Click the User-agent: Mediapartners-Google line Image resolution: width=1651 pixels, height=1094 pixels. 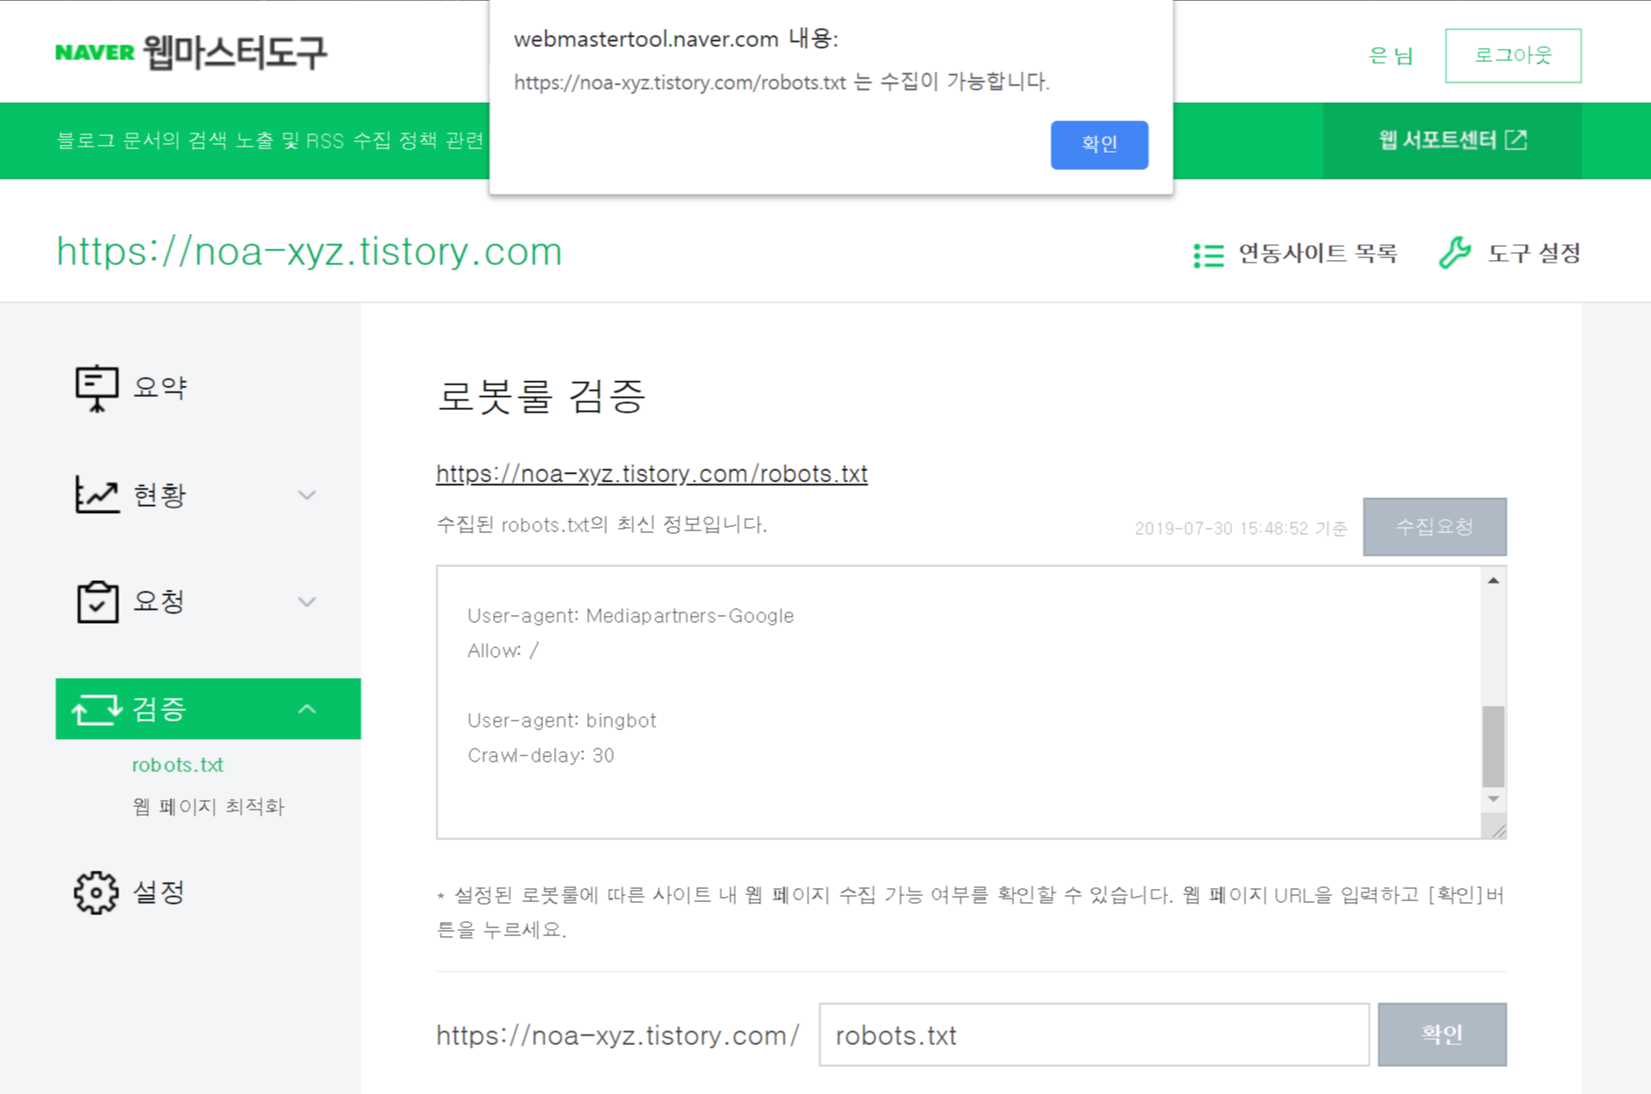[631, 616]
